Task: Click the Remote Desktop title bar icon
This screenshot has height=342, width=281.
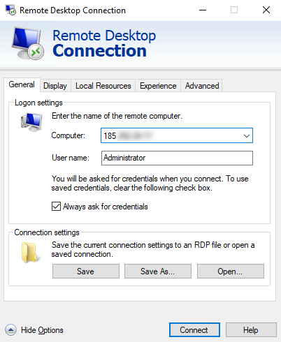Action: click(x=10, y=10)
